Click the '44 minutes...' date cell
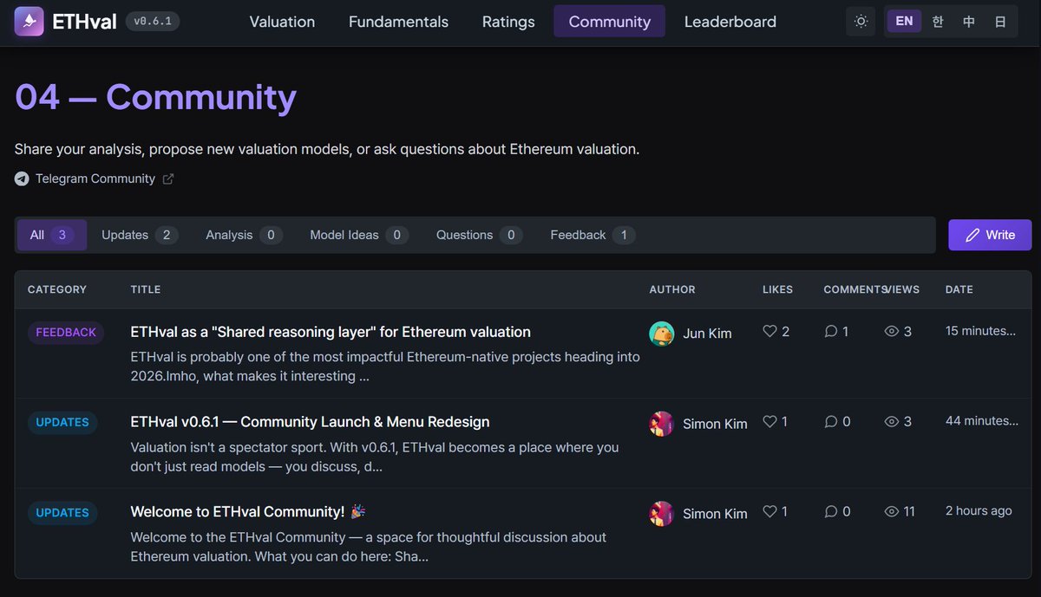The width and height of the screenshot is (1041, 597). click(x=982, y=421)
